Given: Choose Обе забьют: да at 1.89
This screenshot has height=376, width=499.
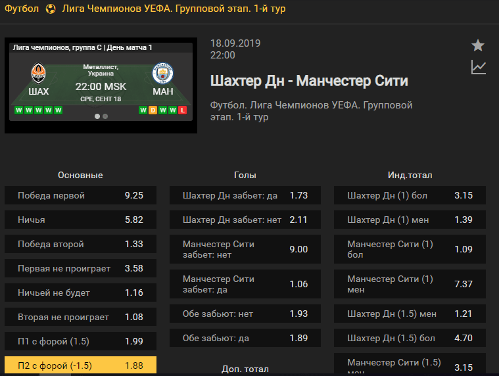Looking at the screenshot, I should click(245, 338).
